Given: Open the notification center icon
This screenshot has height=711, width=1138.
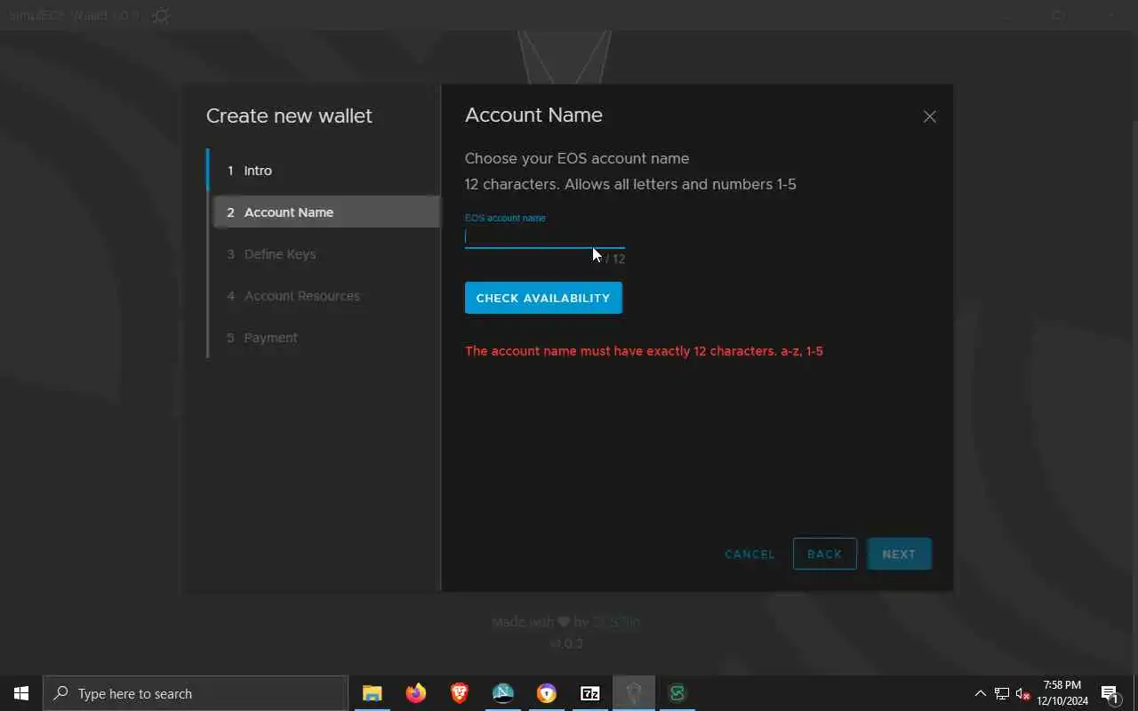Looking at the screenshot, I should 1110,693.
